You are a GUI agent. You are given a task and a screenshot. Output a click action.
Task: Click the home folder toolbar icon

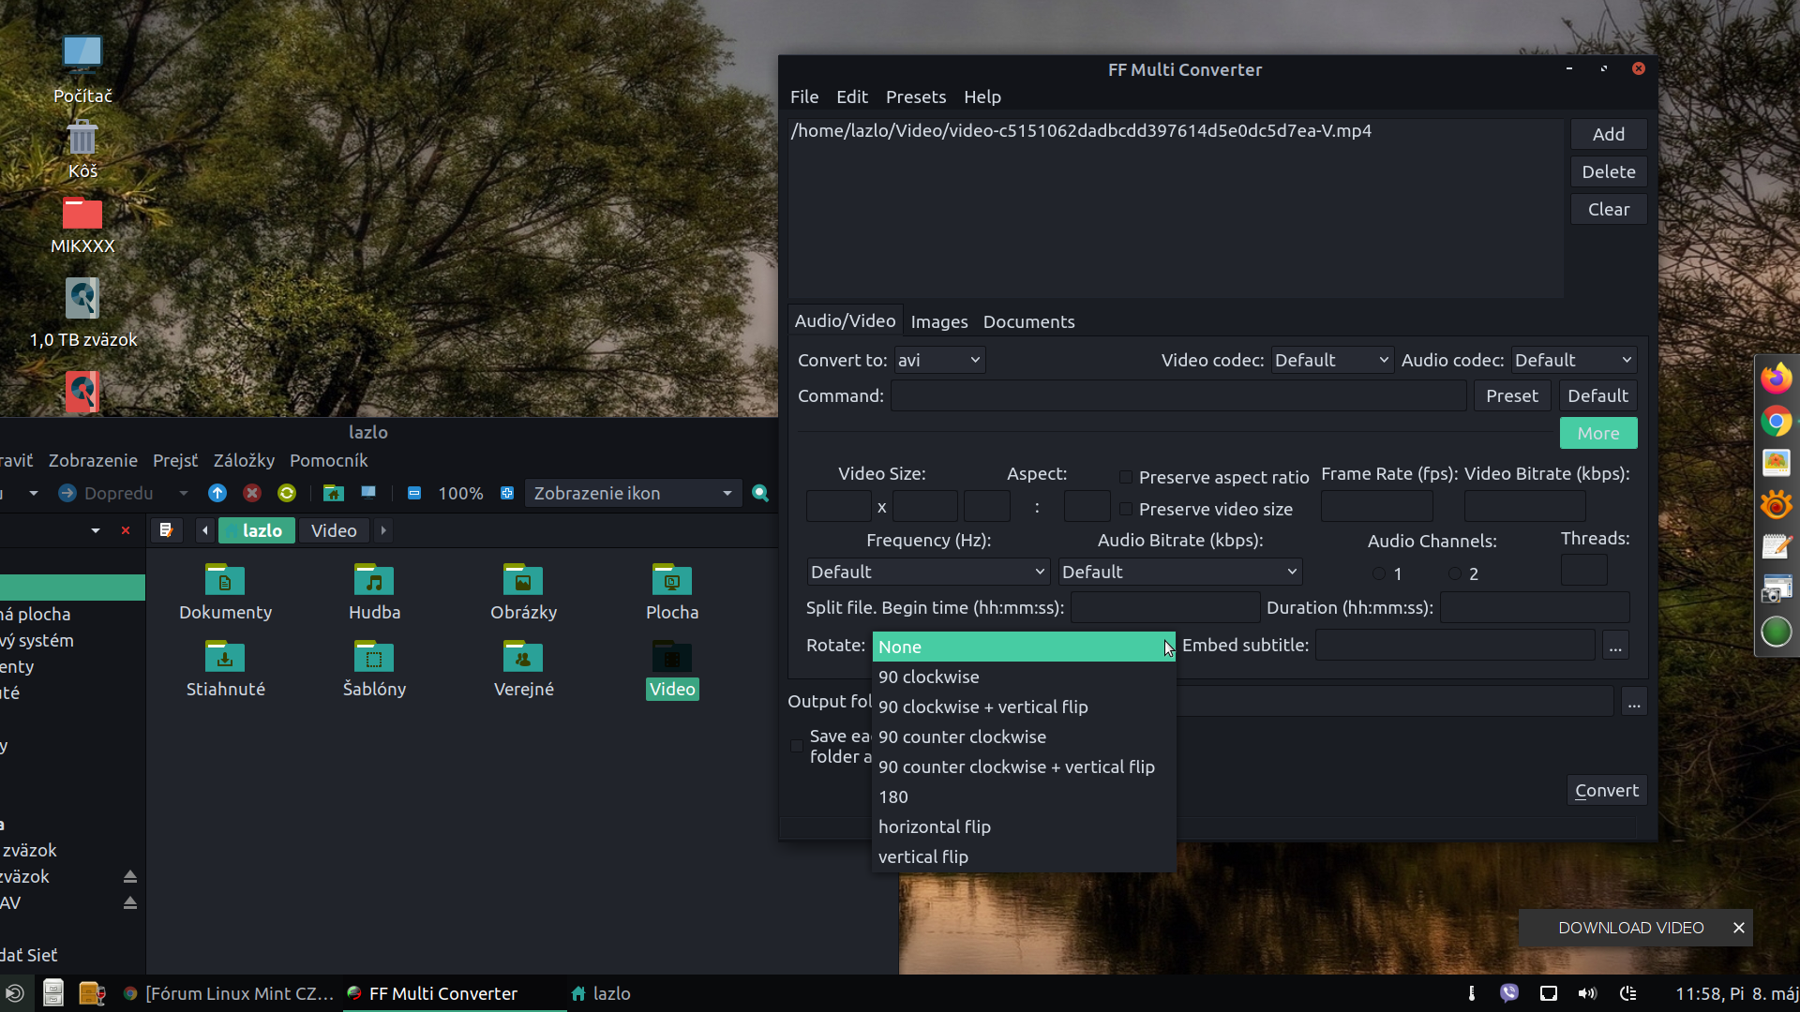[333, 493]
